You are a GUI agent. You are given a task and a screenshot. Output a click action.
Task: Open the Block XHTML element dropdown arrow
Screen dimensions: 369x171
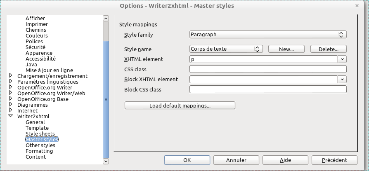tap(342, 80)
